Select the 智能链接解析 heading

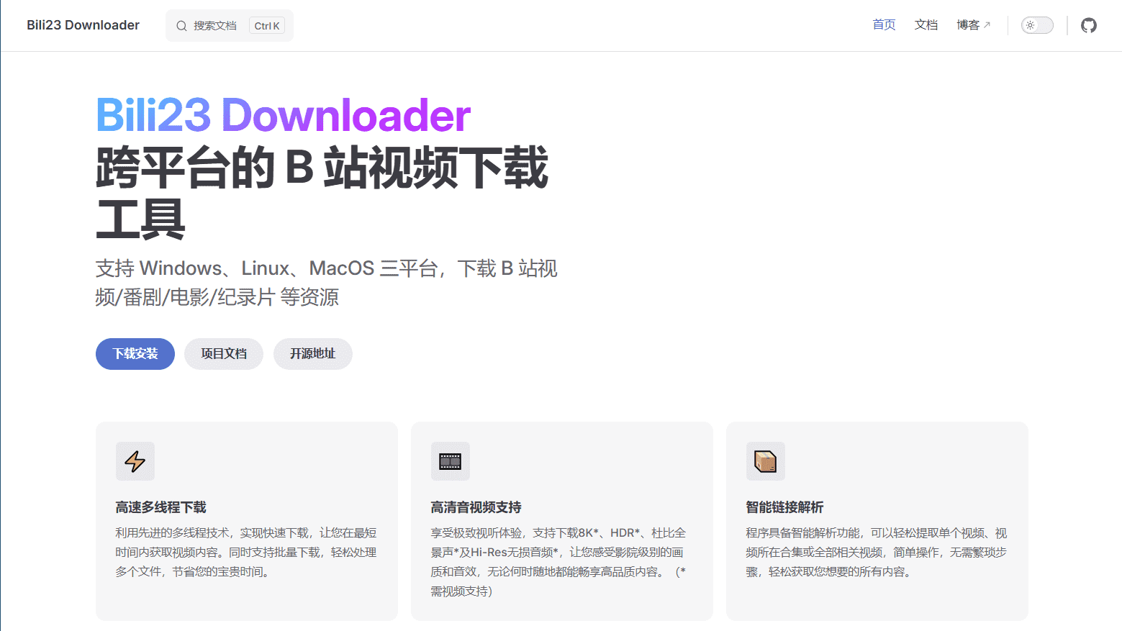[784, 507]
